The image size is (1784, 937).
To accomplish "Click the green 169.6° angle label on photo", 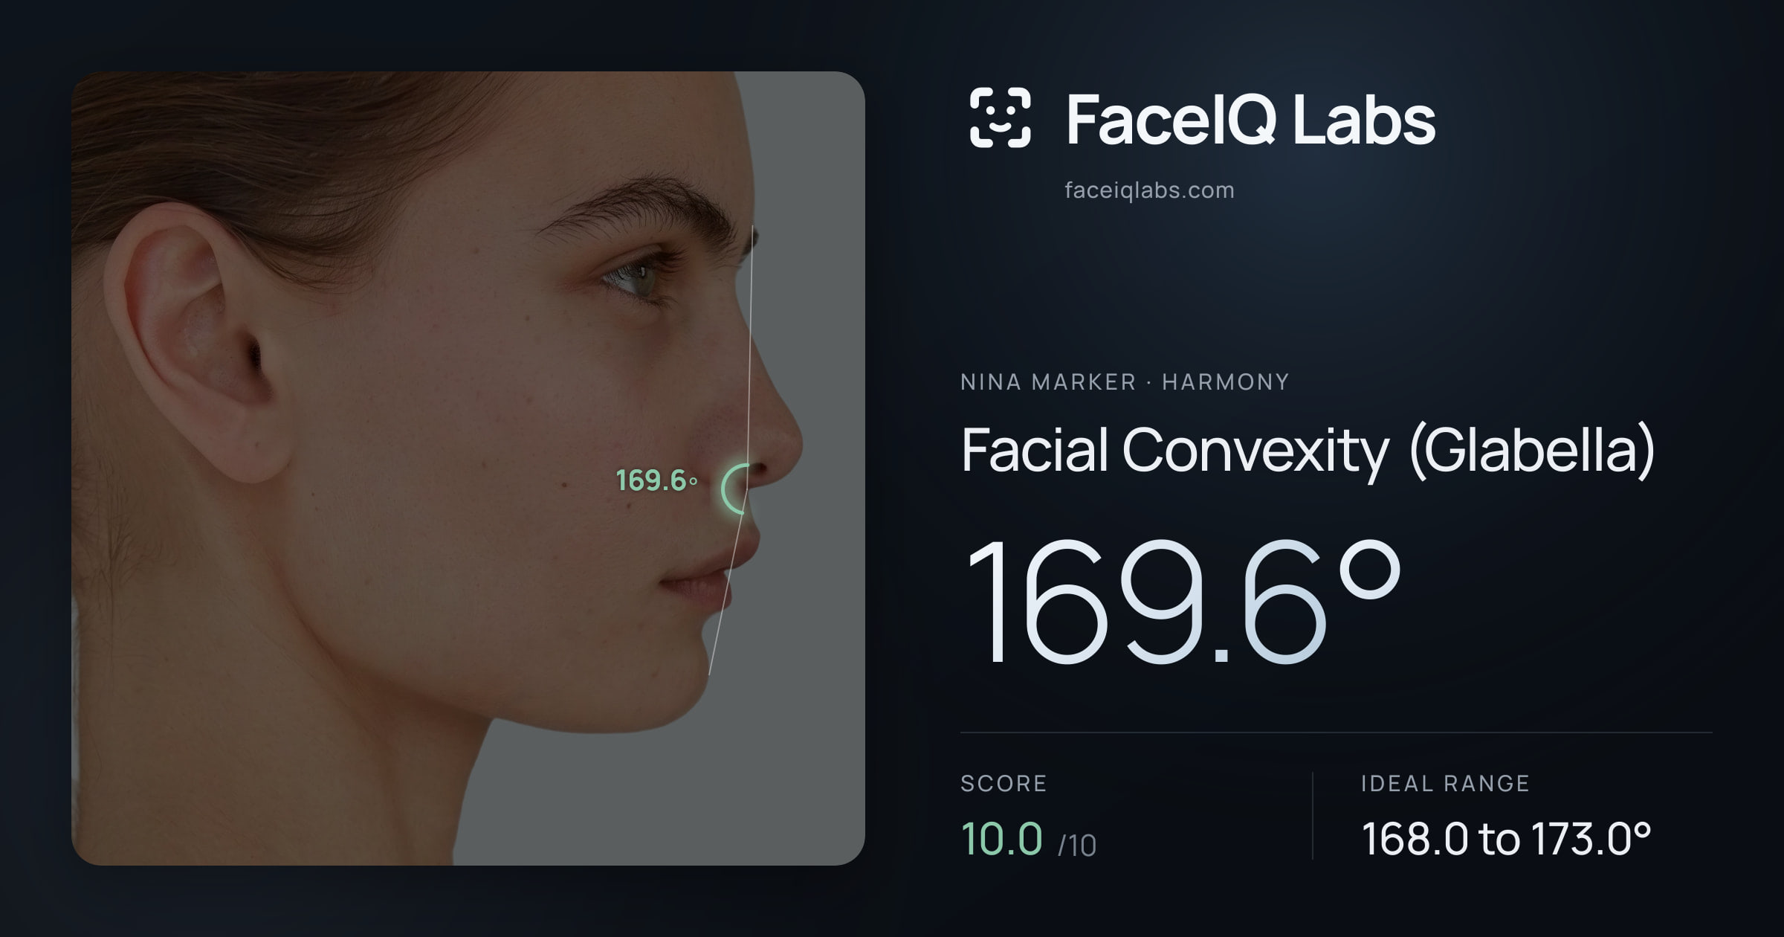I will tap(656, 480).
